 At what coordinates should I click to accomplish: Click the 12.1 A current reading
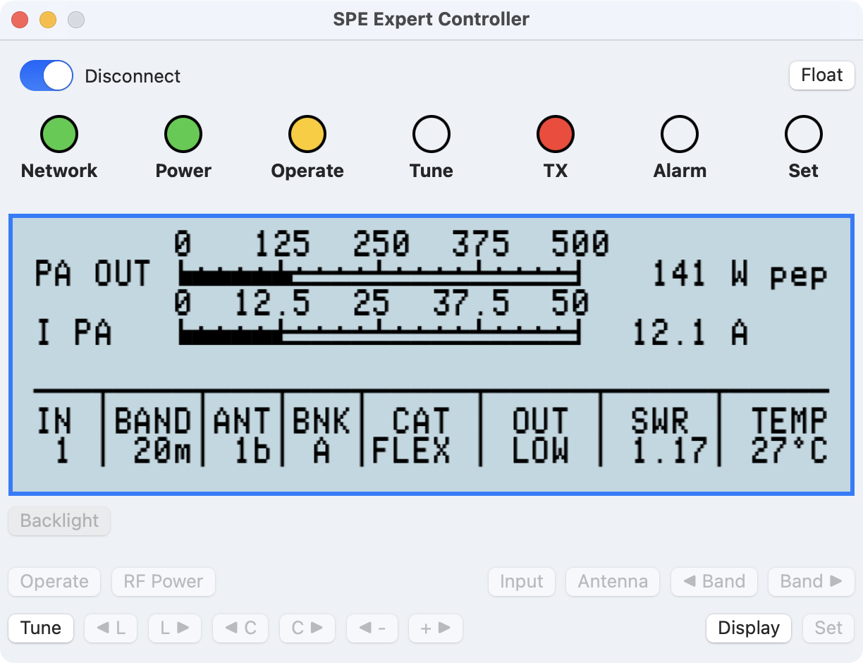(x=690, y=332)
